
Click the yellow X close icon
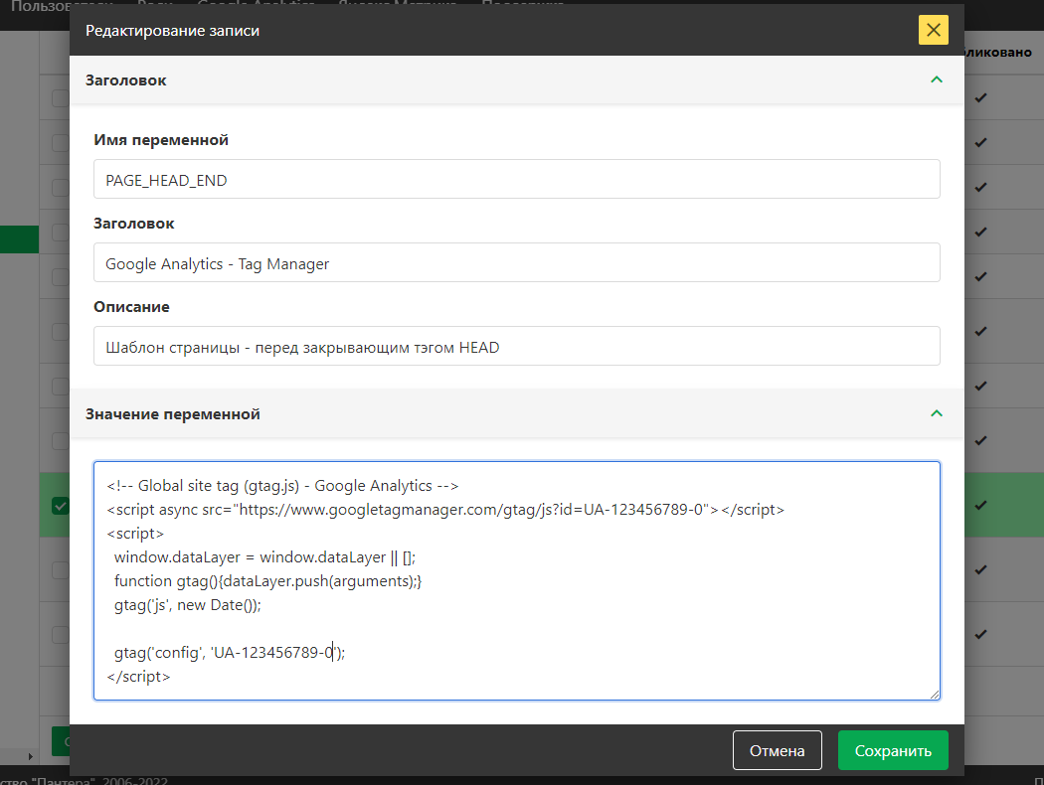point(933,30)
